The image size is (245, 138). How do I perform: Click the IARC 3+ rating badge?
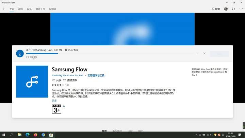(x=56, y=109)
